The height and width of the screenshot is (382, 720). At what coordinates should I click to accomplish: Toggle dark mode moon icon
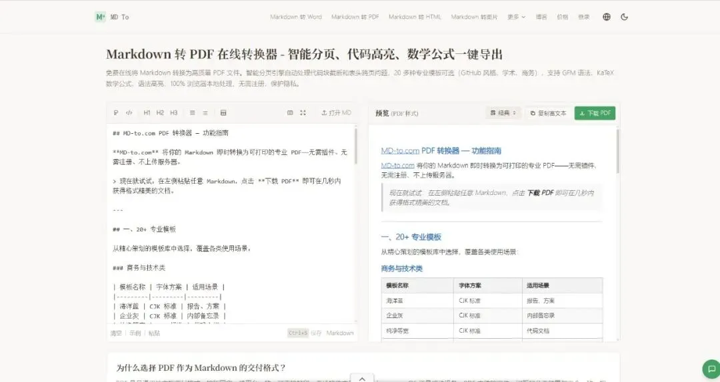pos(624,17)
